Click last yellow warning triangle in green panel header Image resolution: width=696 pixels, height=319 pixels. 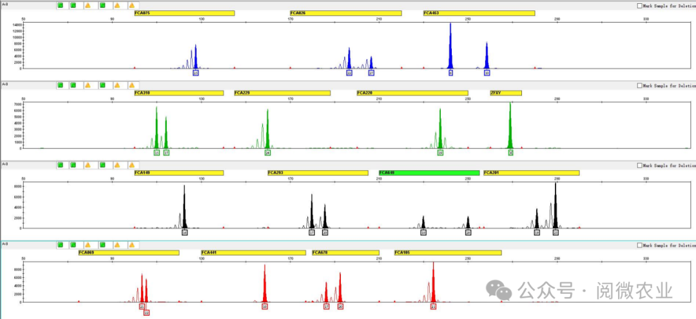(x=131, y=85)
